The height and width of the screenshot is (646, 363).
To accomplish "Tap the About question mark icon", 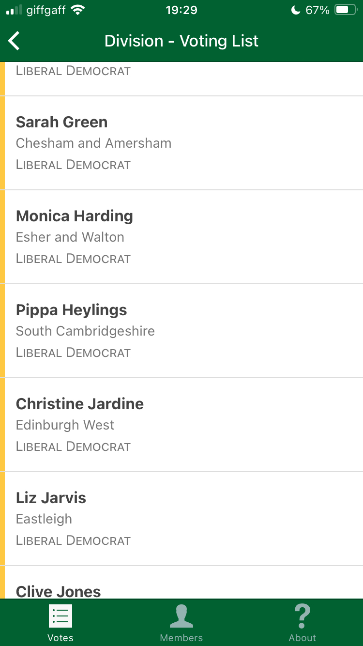I will tap(302, 616).
